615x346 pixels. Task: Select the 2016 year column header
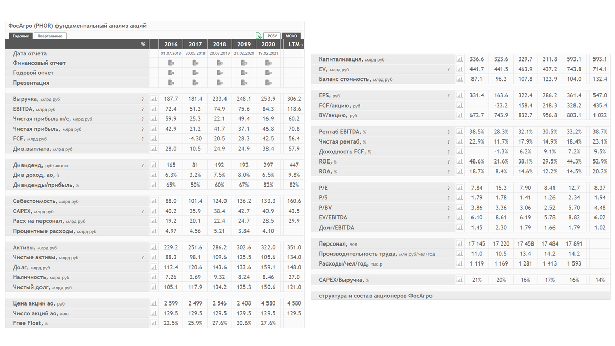(171, 44)
